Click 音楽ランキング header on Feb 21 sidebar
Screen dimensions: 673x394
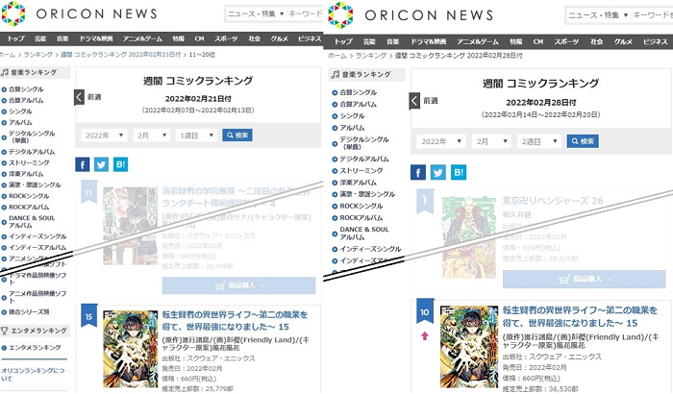pos(35,72)
